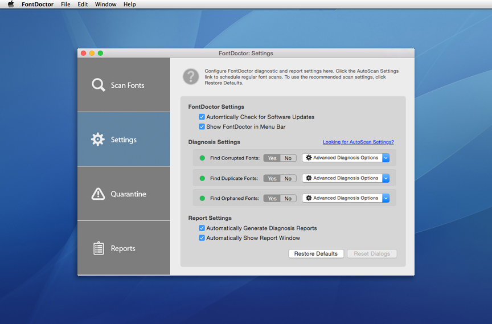Set Find Duplicate Fonts to No

tap(288, 178)
